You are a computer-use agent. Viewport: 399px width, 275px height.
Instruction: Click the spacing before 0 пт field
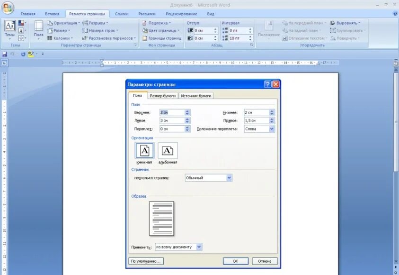pyautogui.click(x=239, y=31)
